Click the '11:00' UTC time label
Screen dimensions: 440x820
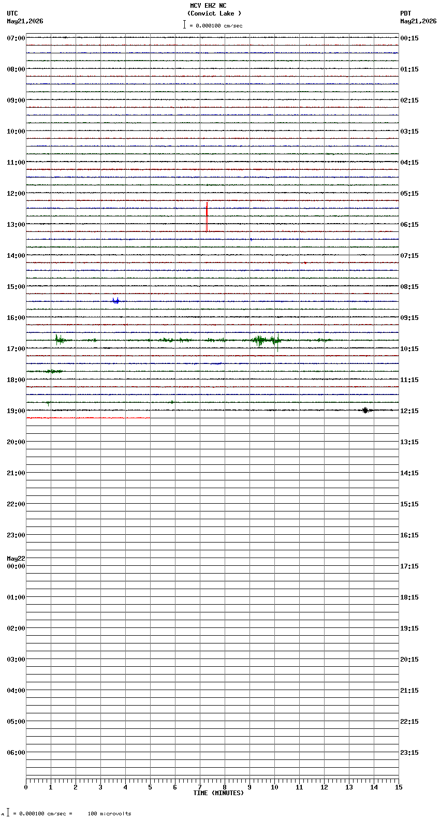pos(16,163)
